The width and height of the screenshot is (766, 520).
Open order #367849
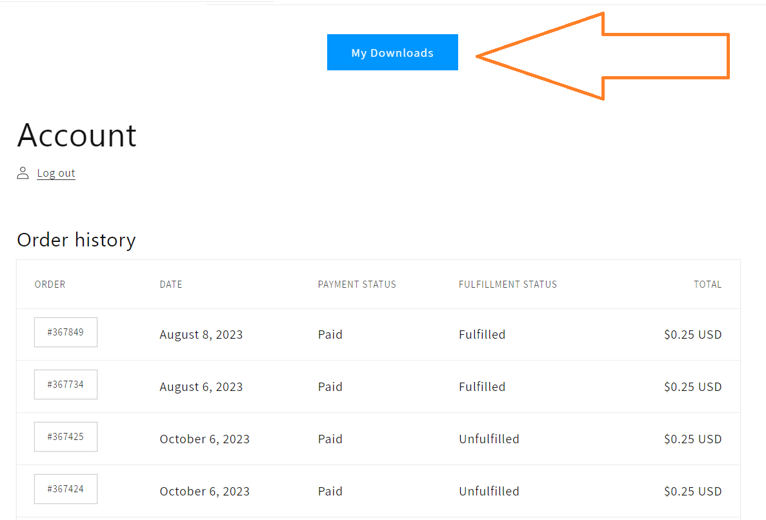coord(65,332)
